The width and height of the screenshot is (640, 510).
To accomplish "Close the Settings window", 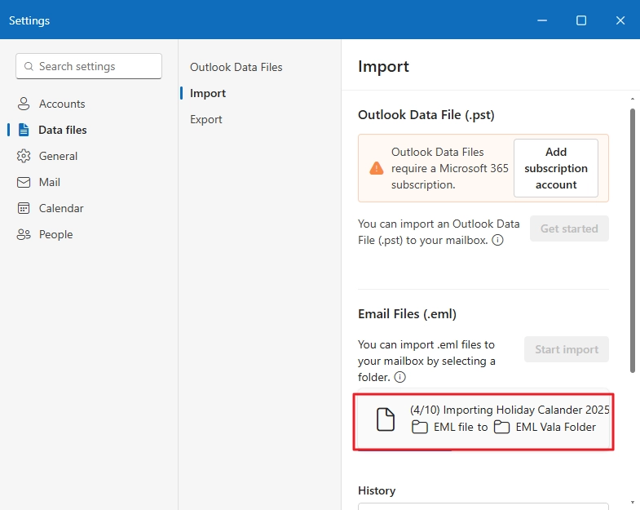I will 620,20.
